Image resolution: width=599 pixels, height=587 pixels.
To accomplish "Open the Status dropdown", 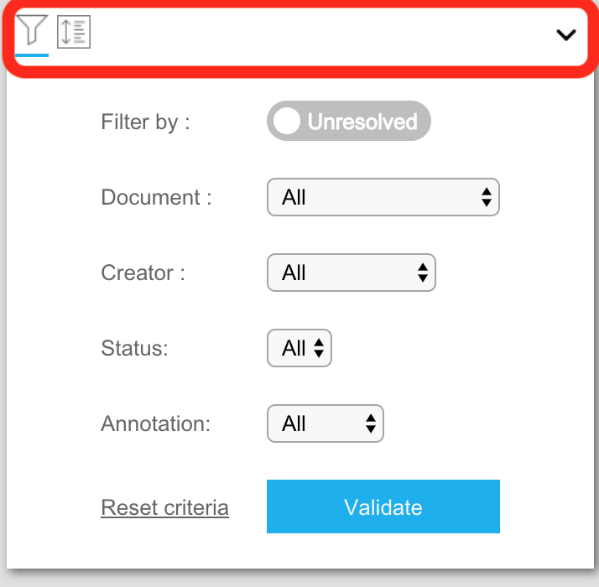I will pyautogui.click(x=299, y=348).
